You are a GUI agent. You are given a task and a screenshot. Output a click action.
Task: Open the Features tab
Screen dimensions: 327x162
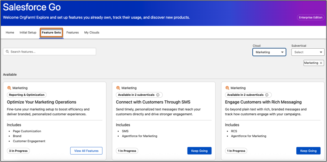73,33
